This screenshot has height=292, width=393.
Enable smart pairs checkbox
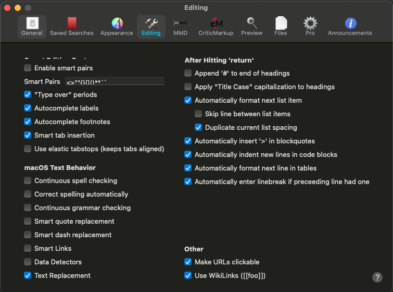28,68
